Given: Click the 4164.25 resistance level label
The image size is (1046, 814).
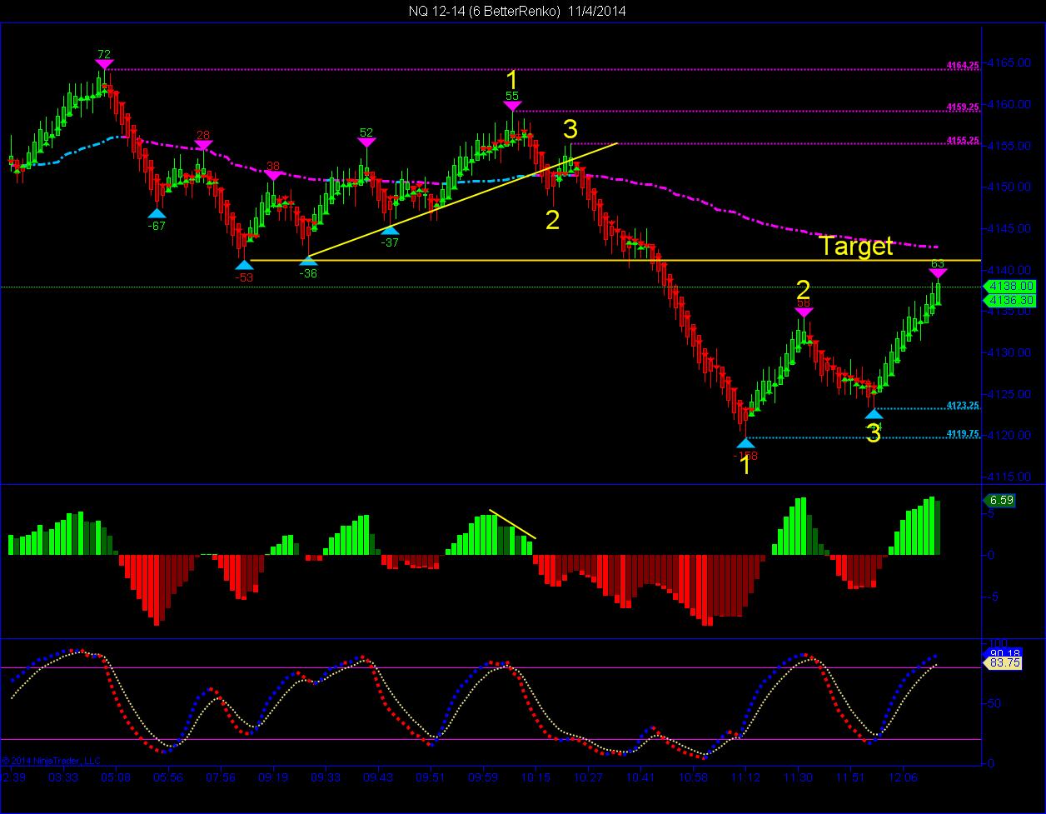Looking at the screenshot, I should tap(963, 65).
